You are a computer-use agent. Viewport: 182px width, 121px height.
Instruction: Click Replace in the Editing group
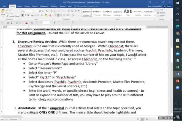click(x=162, y=13)
